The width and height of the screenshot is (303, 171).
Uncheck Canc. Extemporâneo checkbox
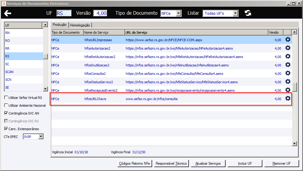[6, 129]
